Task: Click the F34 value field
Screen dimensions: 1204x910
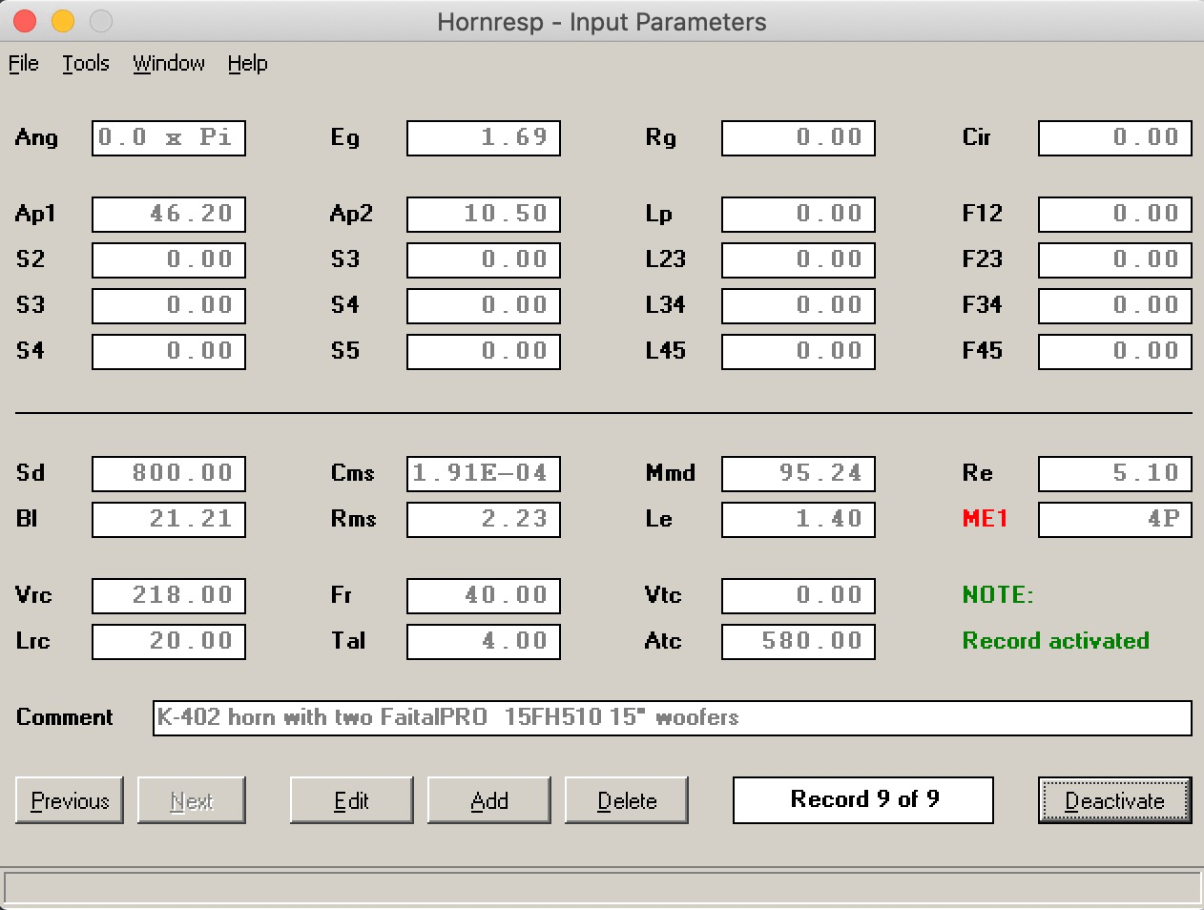Action: (1115, 305)
